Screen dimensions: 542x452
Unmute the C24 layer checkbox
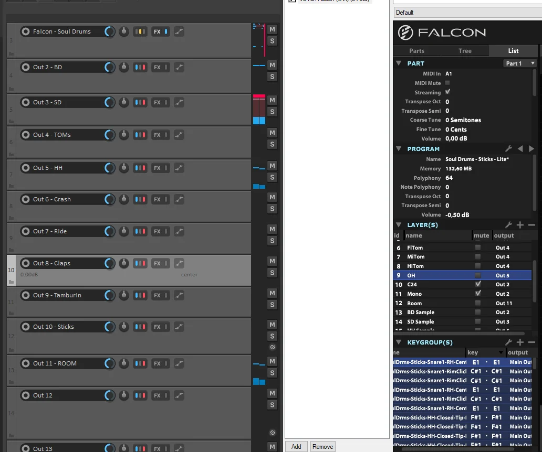coord(478,284)
